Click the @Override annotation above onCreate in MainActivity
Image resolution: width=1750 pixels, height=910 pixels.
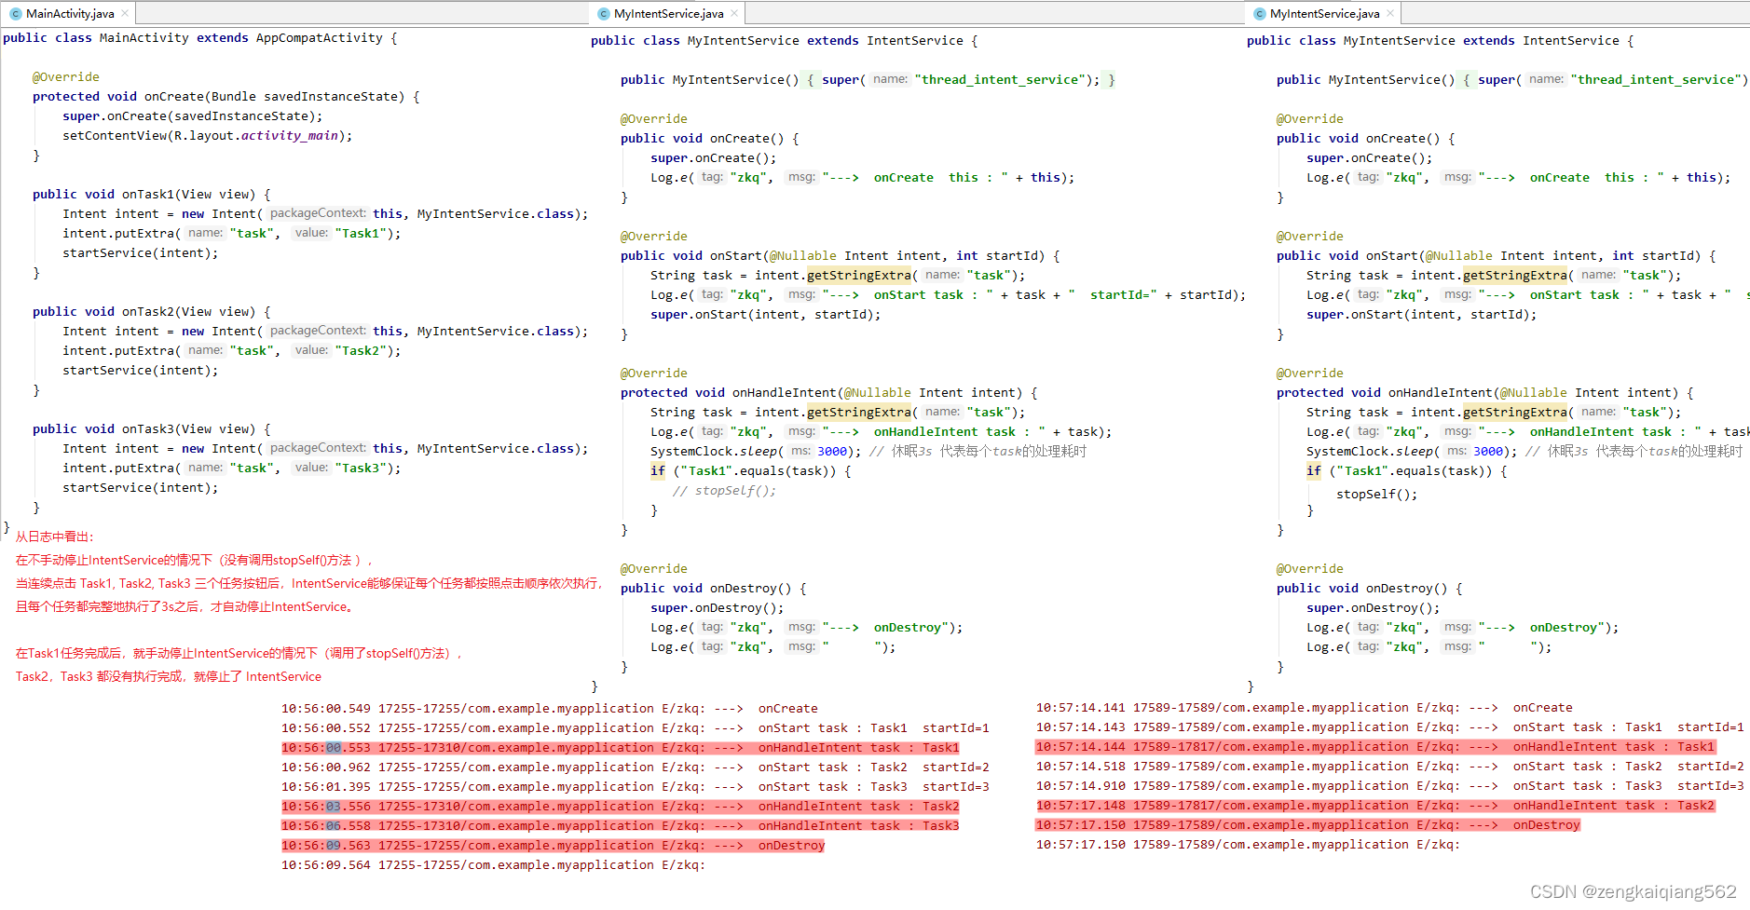(x=66, y=77)
